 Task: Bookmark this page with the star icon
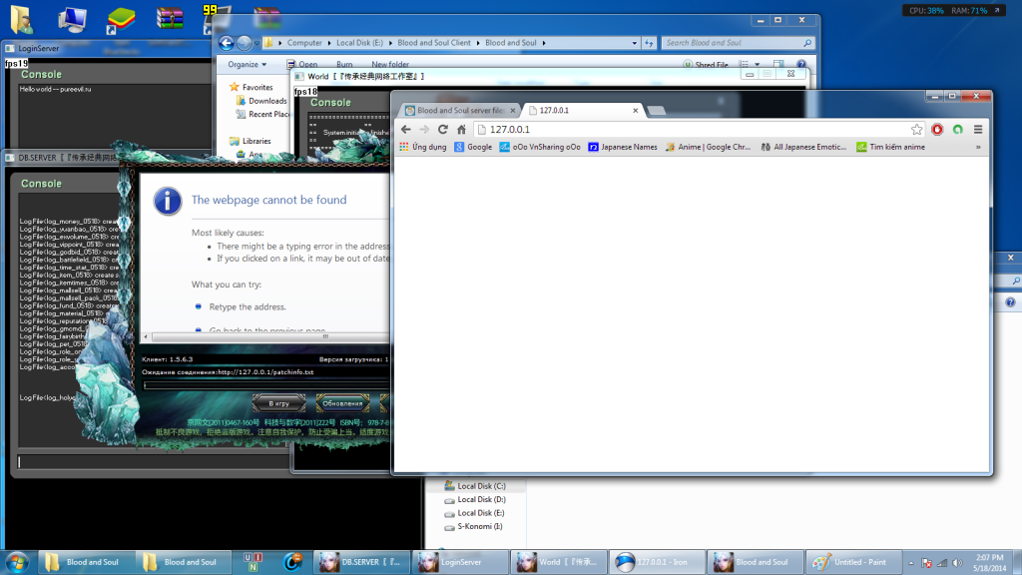click(916, 130)
